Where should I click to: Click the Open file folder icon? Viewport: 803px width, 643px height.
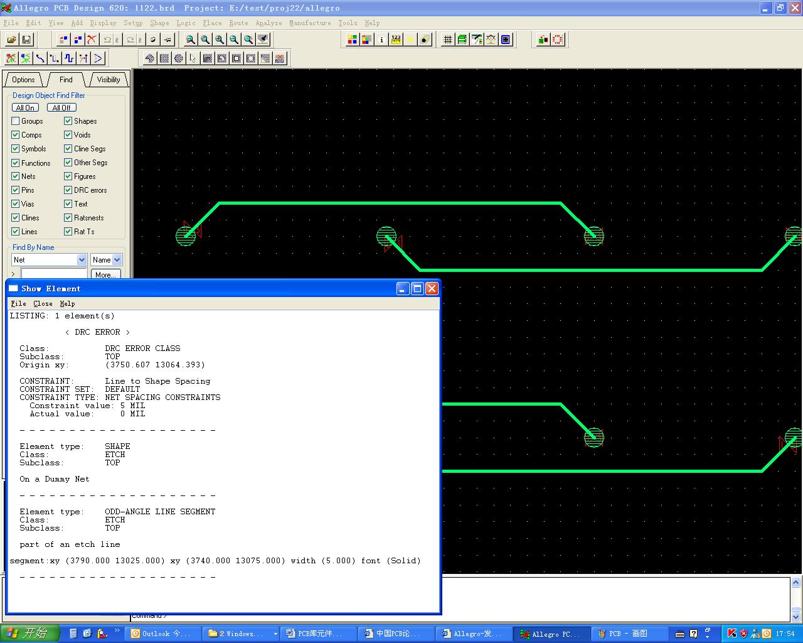[x=11, y=40]
